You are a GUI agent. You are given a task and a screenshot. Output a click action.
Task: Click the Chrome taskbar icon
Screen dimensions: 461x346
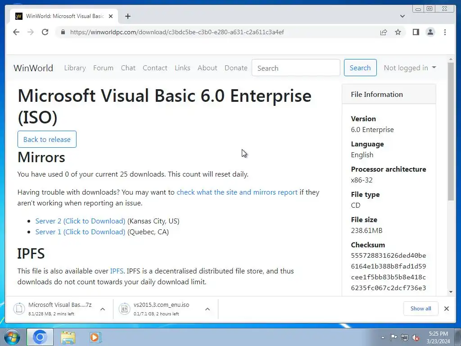[40, 337]
